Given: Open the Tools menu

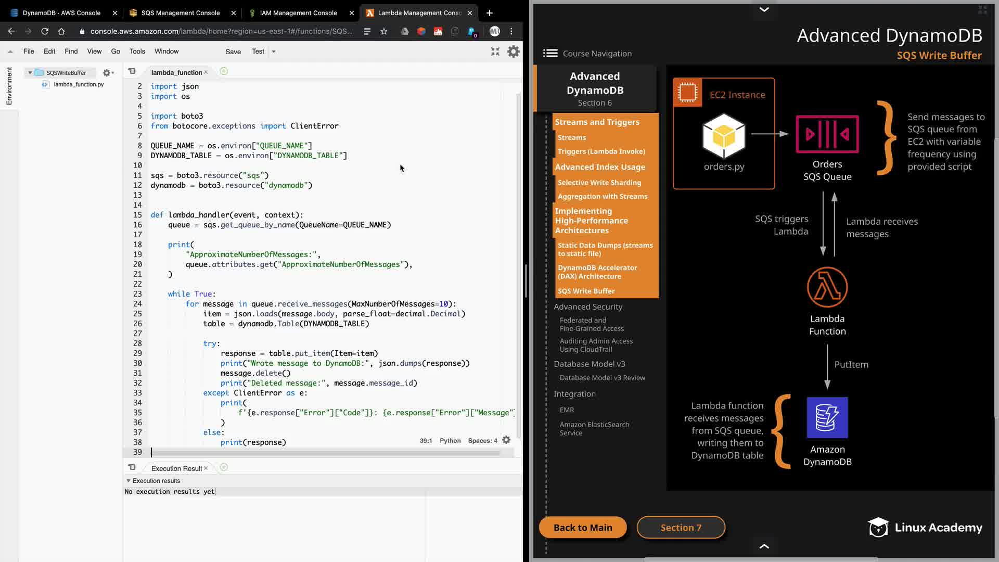Looking at the screenshot, I should tap(137, 52).
